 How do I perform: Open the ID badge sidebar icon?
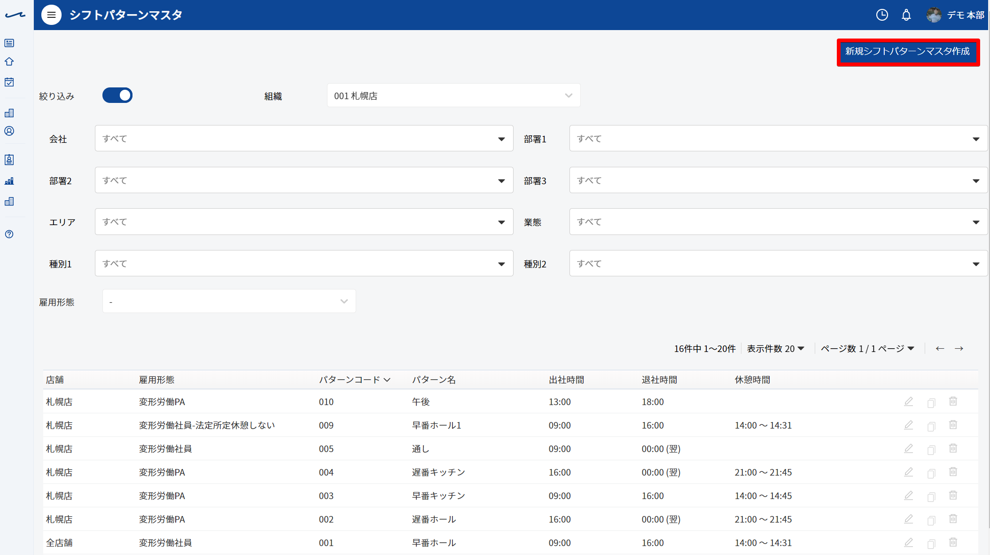9,160
